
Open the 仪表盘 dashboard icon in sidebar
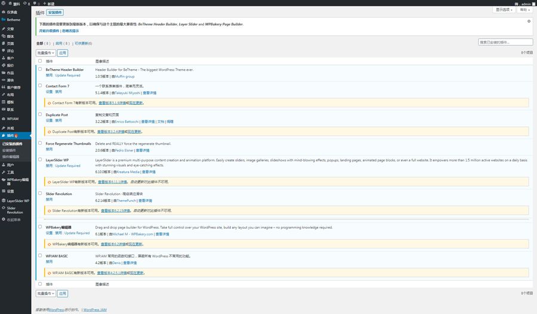[4, 12]
